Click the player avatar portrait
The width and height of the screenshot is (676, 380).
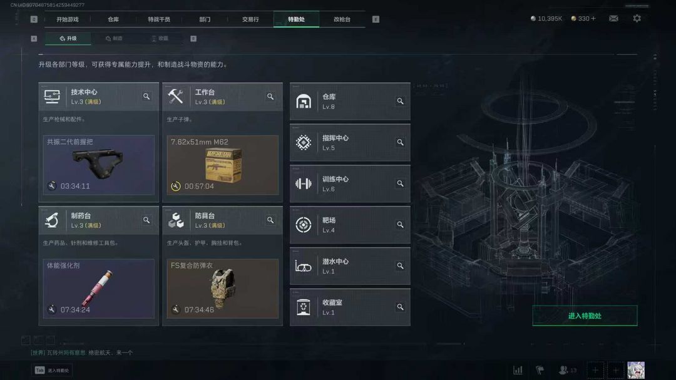tap(636, 370)
